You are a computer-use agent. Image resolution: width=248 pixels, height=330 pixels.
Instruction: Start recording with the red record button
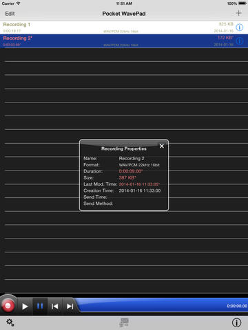pyautogui.click(x=8, y=306)
